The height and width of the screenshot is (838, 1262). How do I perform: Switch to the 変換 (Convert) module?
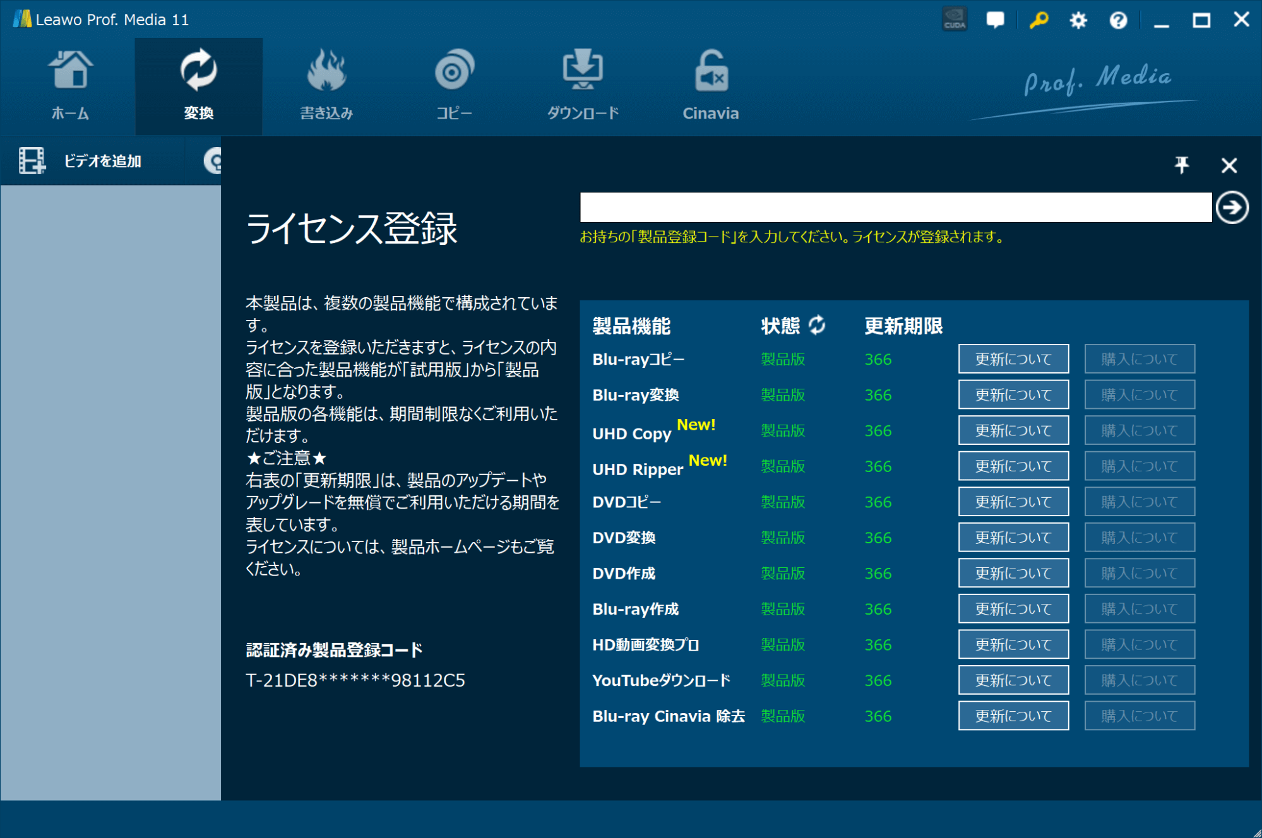coord(198,86)
